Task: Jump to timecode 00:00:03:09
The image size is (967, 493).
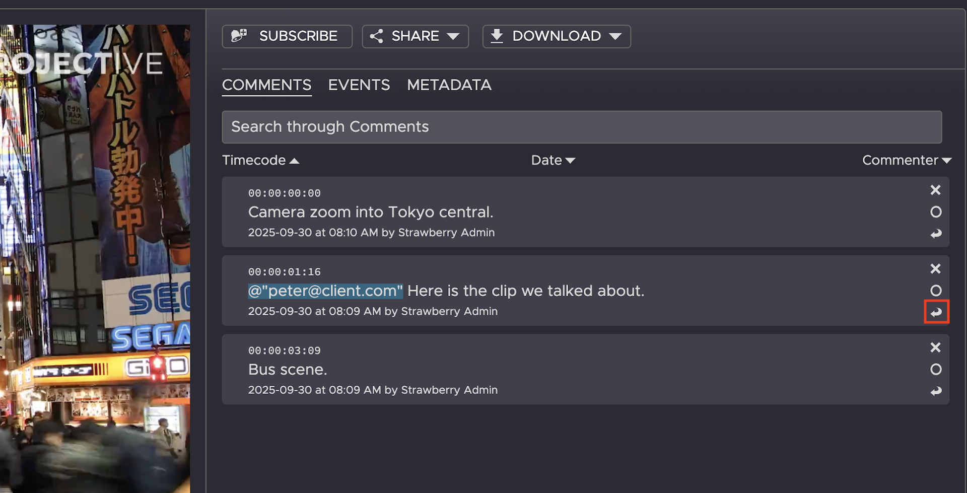Action: pos(284,350)
